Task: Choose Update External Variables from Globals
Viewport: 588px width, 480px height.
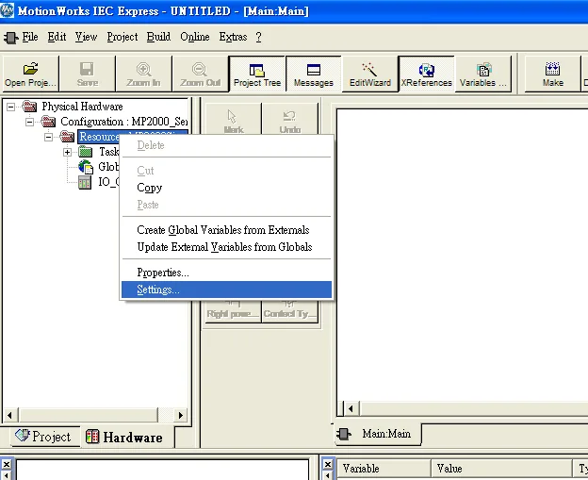Action: point(226,247)
